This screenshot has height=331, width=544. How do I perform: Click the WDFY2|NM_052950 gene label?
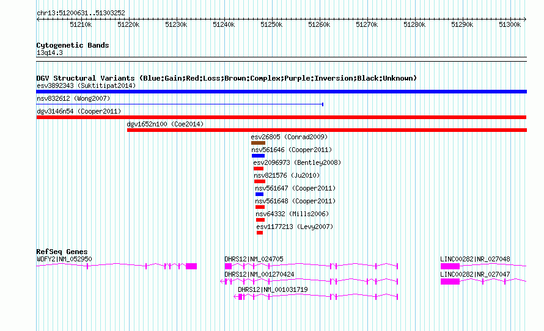64,259
